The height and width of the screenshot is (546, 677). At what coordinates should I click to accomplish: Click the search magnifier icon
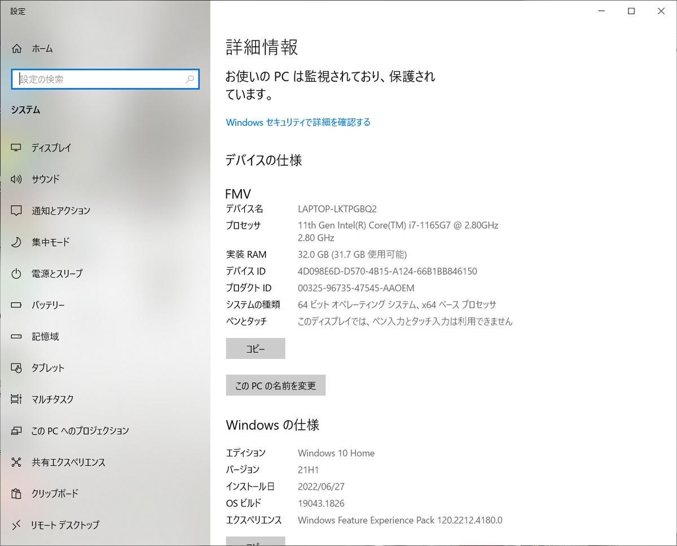pyautogui.click(x=190, y=79)
